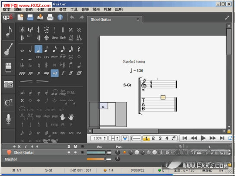Fast forward to the next bar
Image resolution: width=235 pixels, height=176 pixels.
213,138
